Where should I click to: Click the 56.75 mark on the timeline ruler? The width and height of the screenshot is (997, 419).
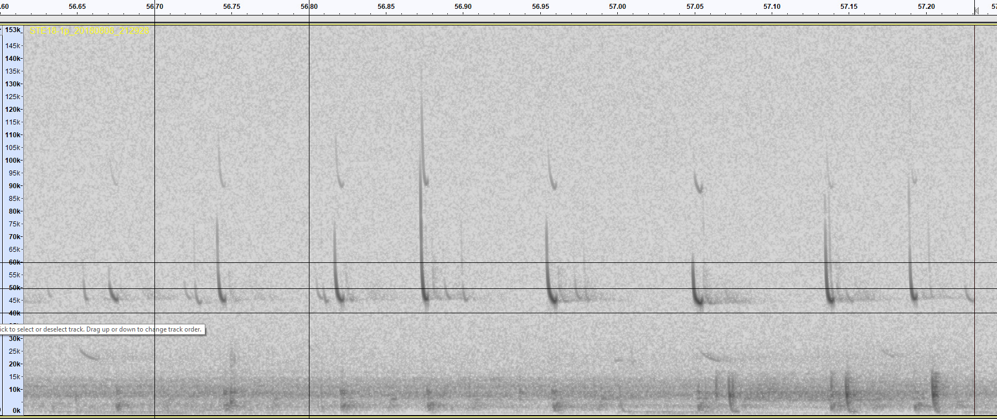click(x=231, y=7)
